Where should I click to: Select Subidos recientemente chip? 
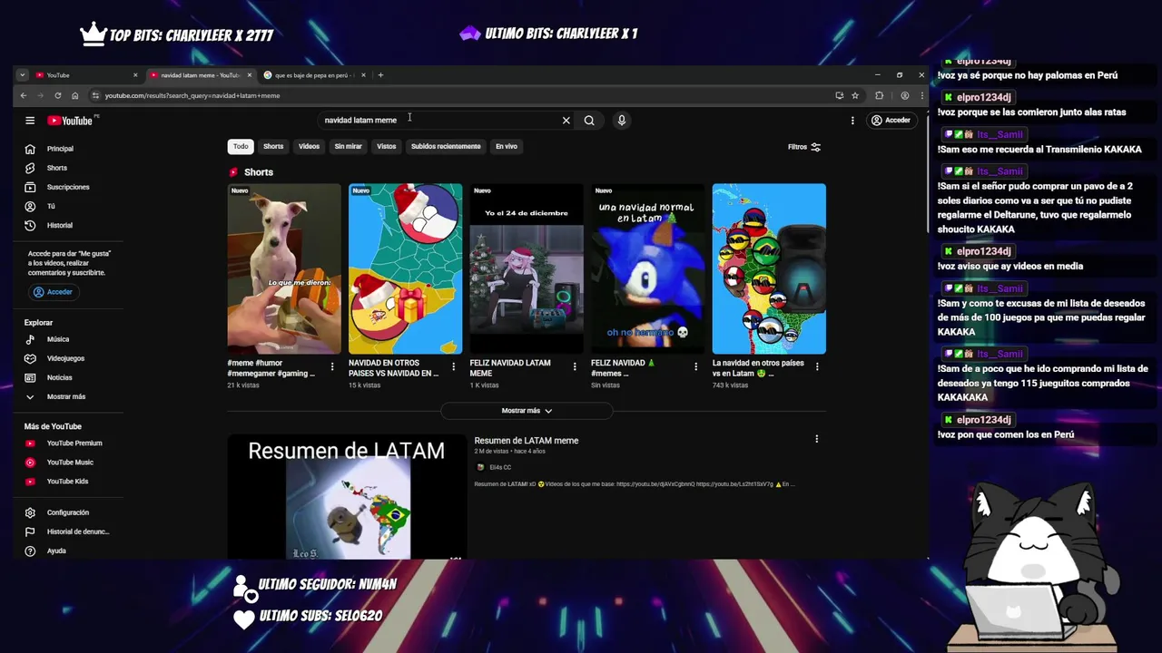[446, 146]
